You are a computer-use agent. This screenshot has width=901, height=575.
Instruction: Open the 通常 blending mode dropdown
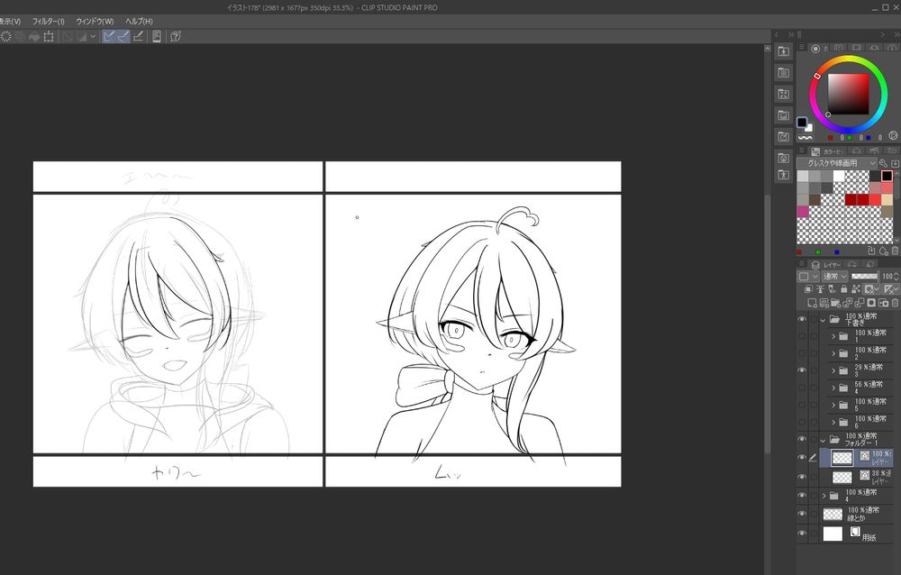[834, 277]
